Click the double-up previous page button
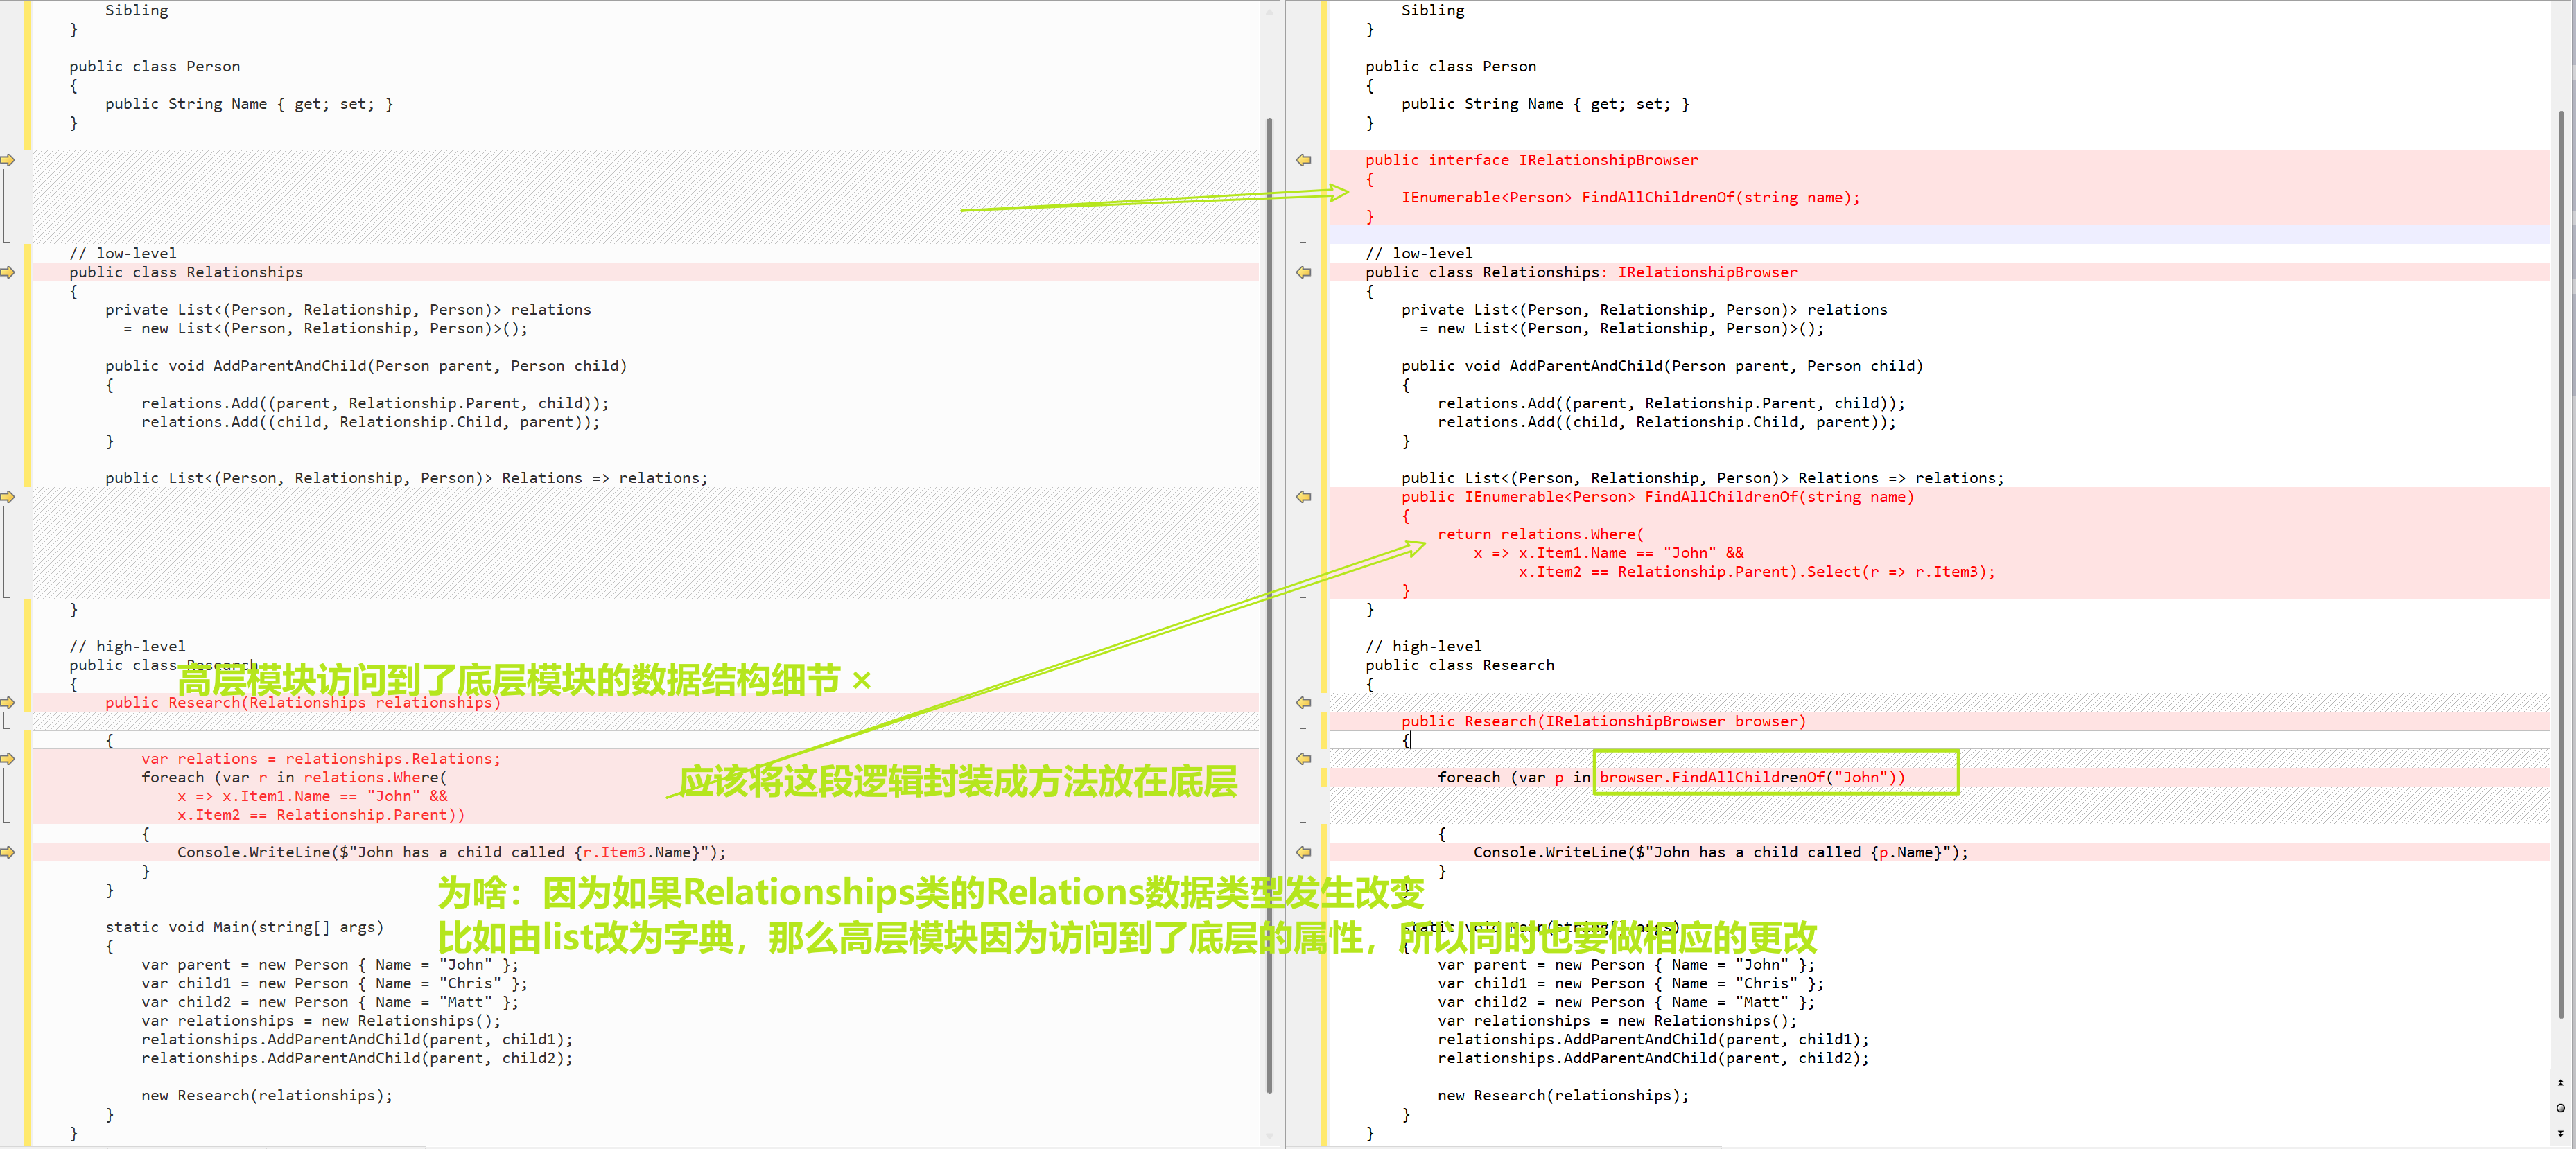Screen dimensions: 2576x1149 [2560, 1083]
